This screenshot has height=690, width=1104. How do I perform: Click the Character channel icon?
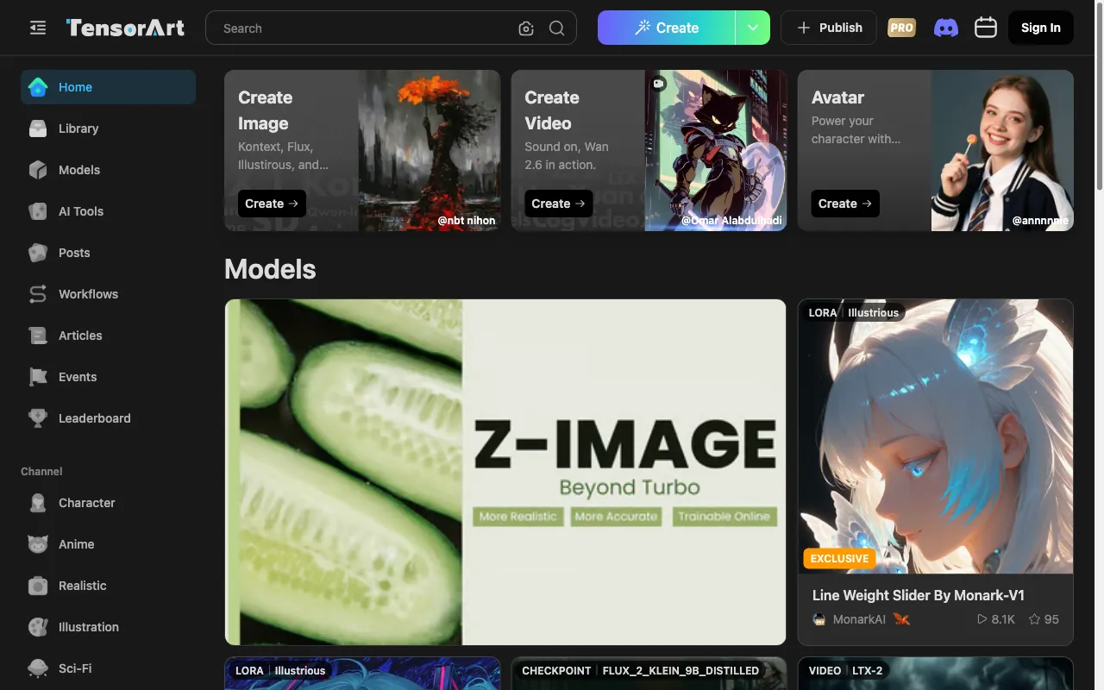[38, 503]
